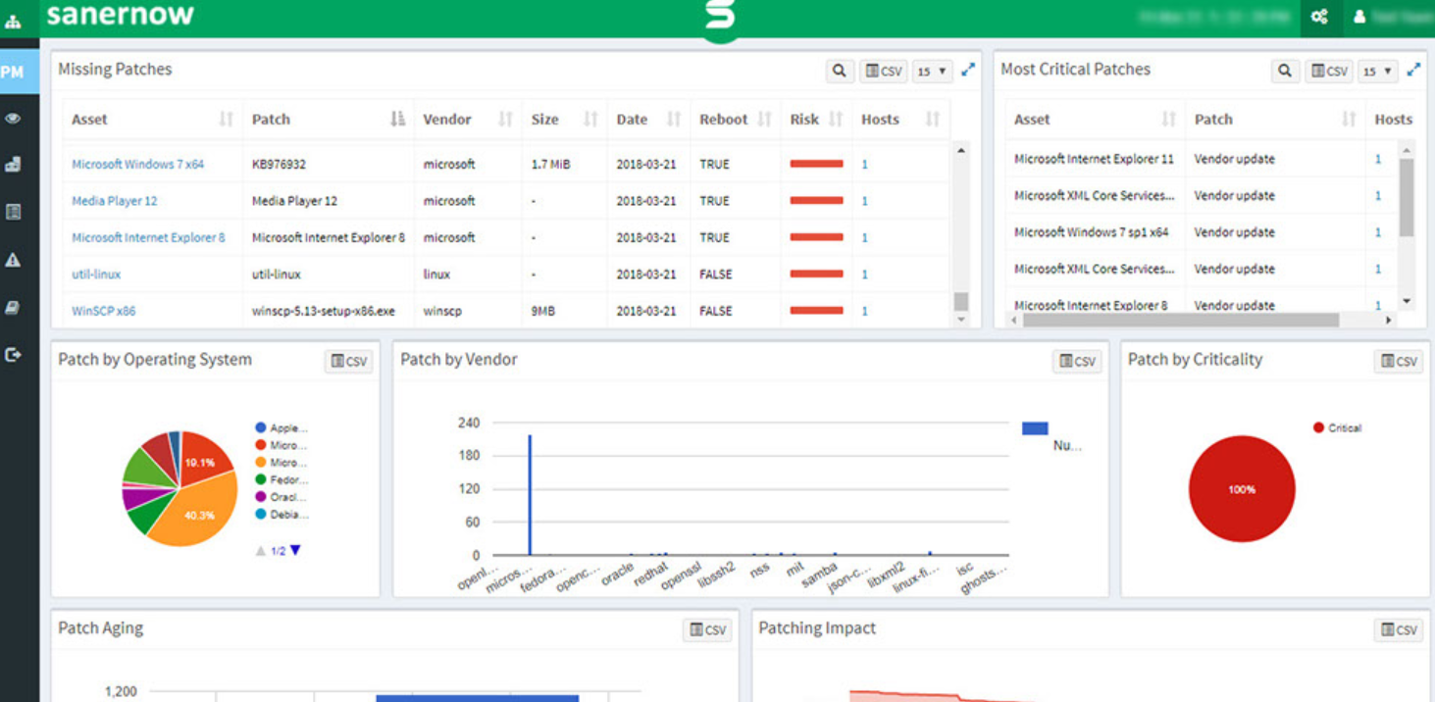The height and width of the screenshot is (702, 1435).
Task: Open Media Player 12 asset link
Action: tap(114, 201)
